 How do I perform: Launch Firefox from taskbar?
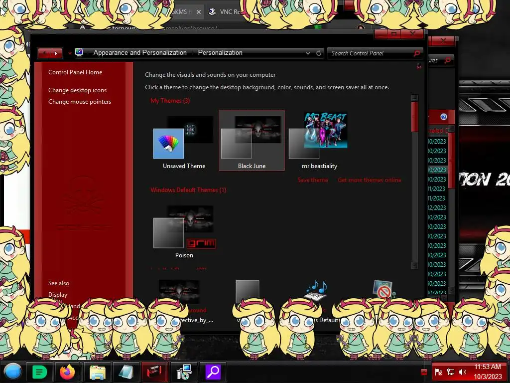click(67, 372)
